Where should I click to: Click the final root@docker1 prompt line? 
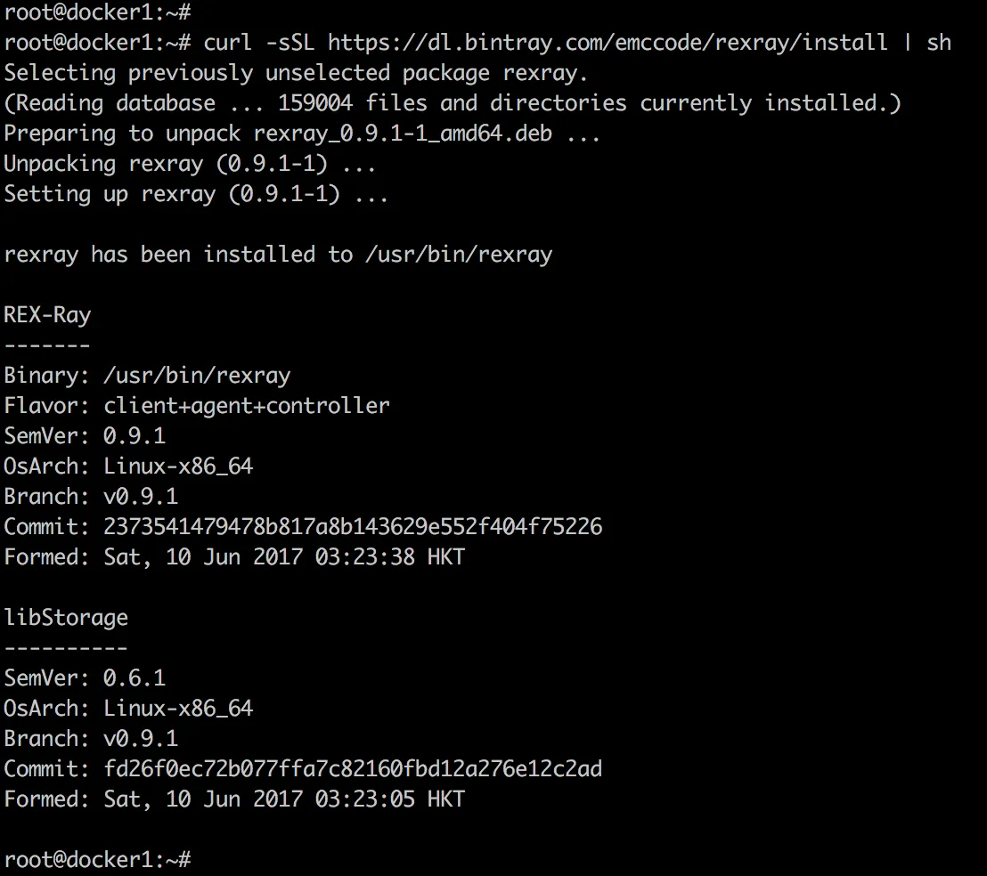98,859
